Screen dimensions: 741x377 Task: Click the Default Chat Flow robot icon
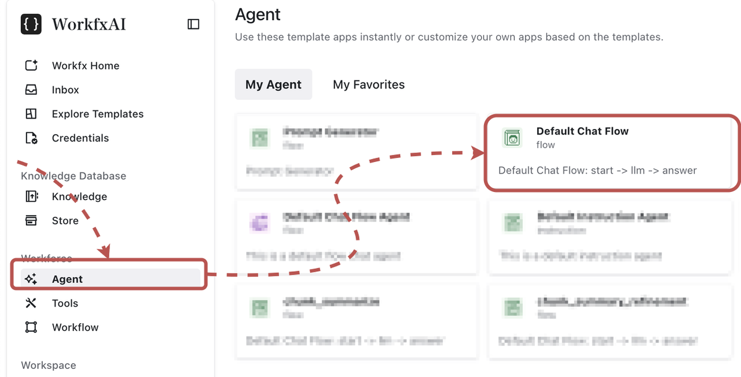(512, 138)
